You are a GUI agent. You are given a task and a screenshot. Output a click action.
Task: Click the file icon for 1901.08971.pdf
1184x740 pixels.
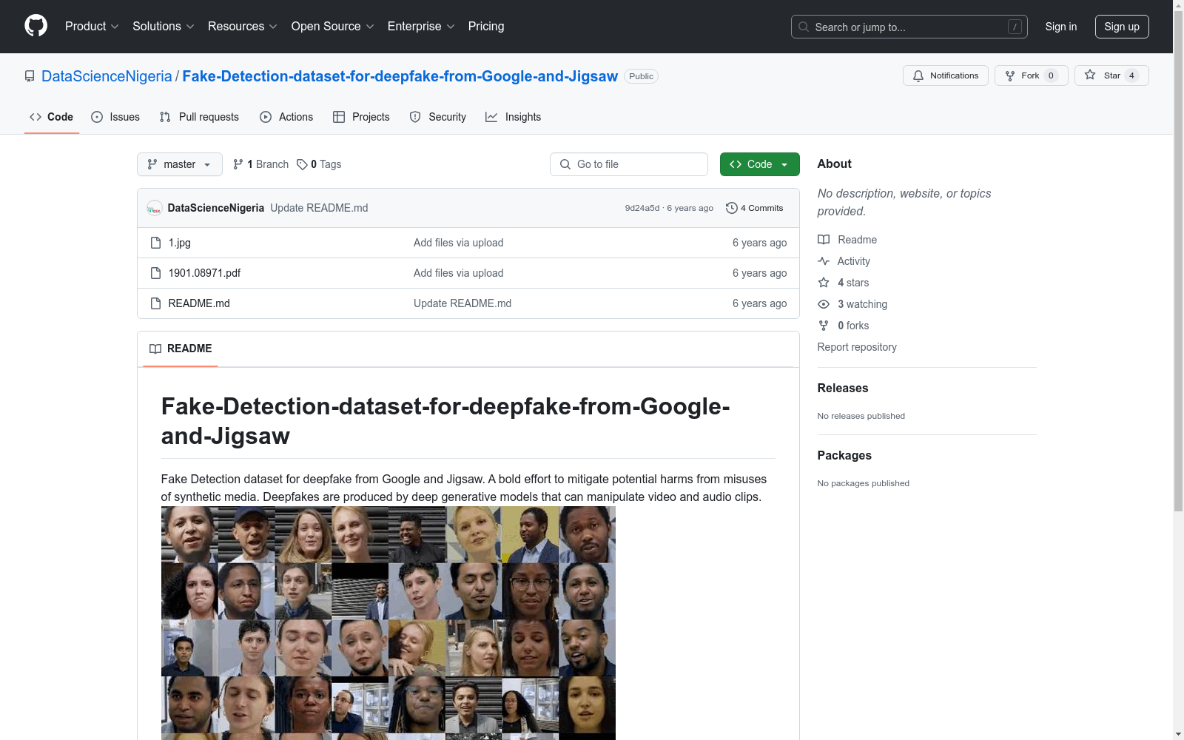(x=155, y=273)
